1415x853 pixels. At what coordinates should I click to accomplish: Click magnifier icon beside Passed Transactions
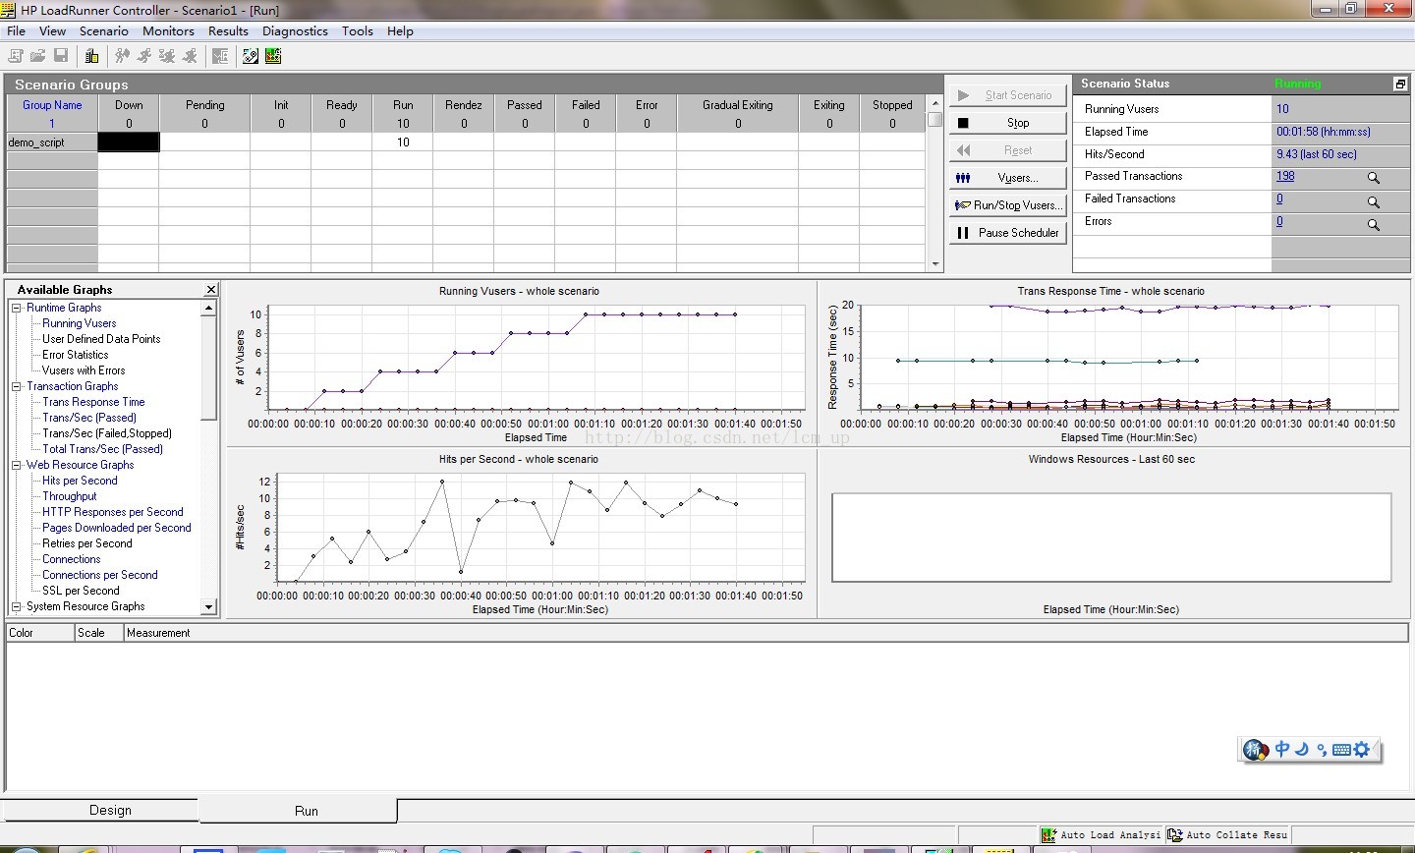[1373, 178]
